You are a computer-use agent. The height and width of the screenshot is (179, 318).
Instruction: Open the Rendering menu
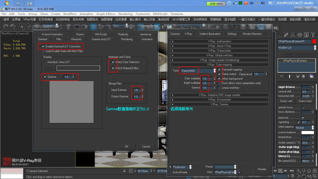[125, 14]
